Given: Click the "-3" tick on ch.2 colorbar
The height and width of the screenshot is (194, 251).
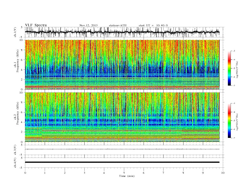Looking at the screenshot, I should 234,103.
